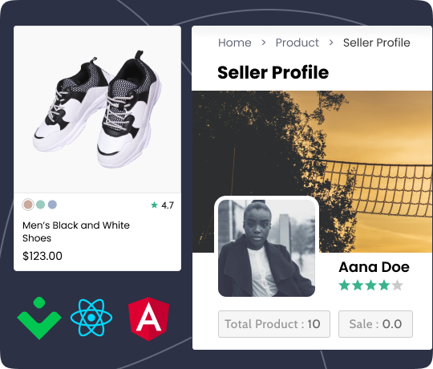Click the green star beside the 4.7 rating

tap(155, 205)
